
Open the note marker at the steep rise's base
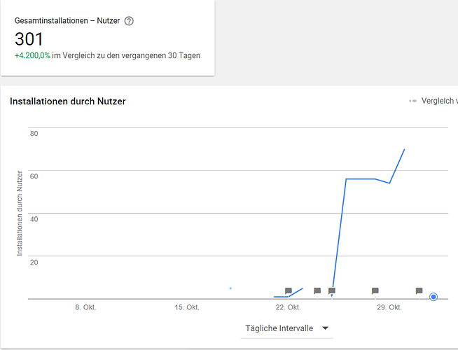[332, 290]
